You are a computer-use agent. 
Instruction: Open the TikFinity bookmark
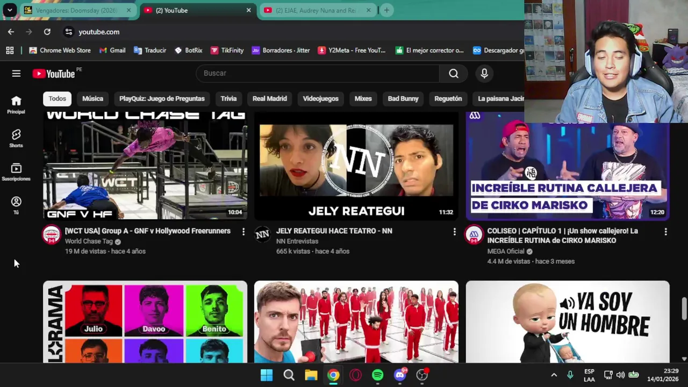coord(227,50)
